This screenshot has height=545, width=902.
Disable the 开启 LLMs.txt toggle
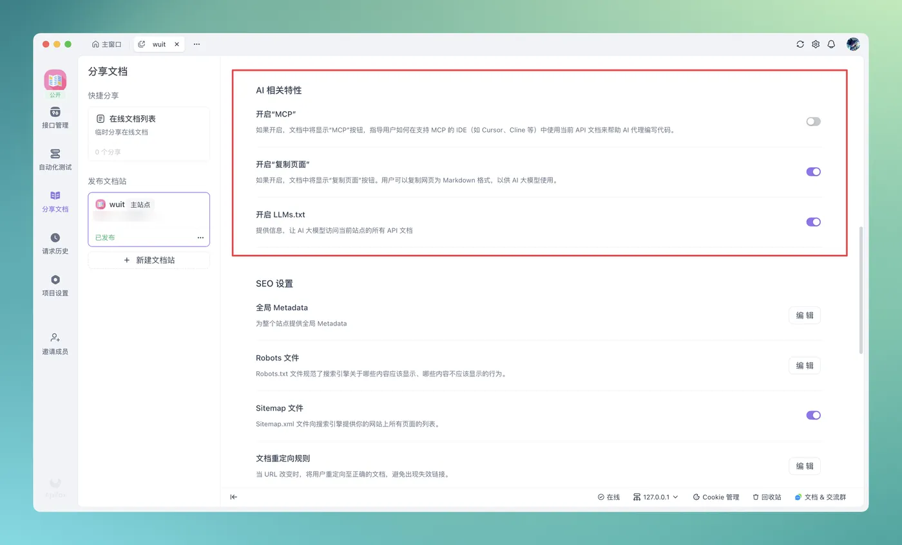coord(814,222)
